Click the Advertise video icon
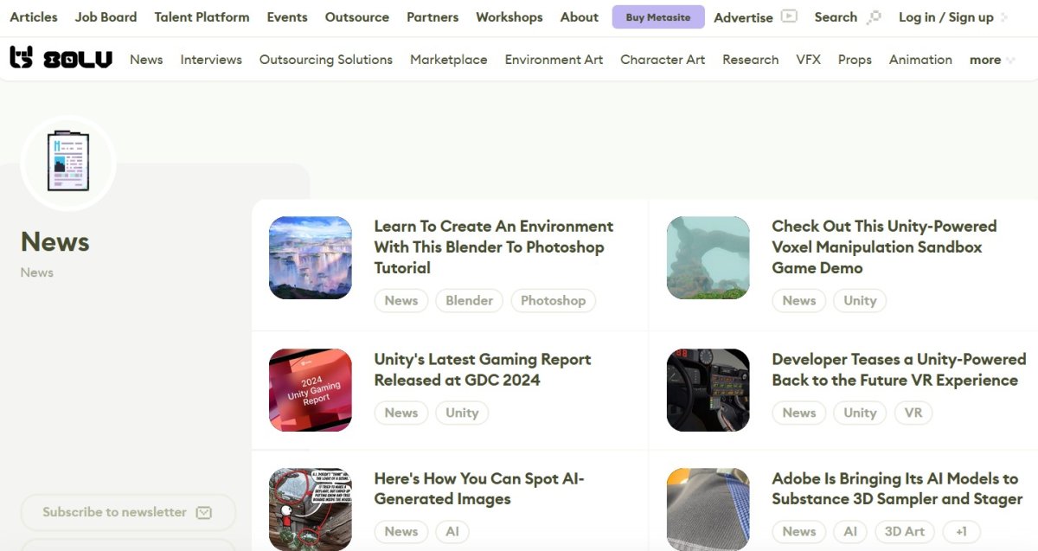The width and height of the screenshot is (1038, 551). point(788,16)
